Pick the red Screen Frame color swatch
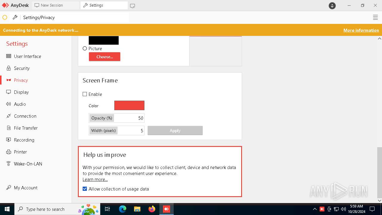Image resolution: width=382 pixels, height=215 pixels. click(x=129, y=105)
